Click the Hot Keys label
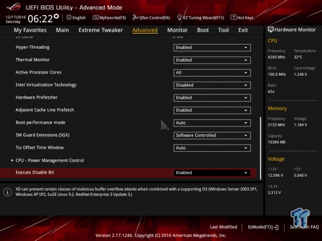Screen dimensions: 322x241 pyautogui.click(x=246, y=18)
